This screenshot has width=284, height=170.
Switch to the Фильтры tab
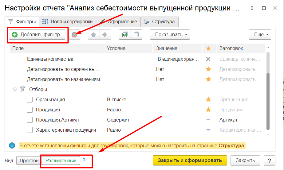click(x=22, y=22)
